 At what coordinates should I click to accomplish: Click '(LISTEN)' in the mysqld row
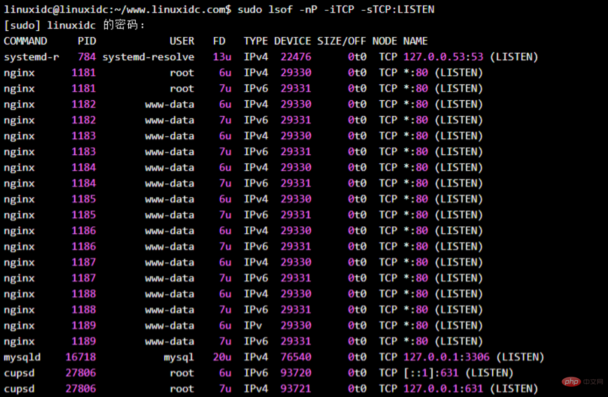pyautogui.click(x=520, y=357)
